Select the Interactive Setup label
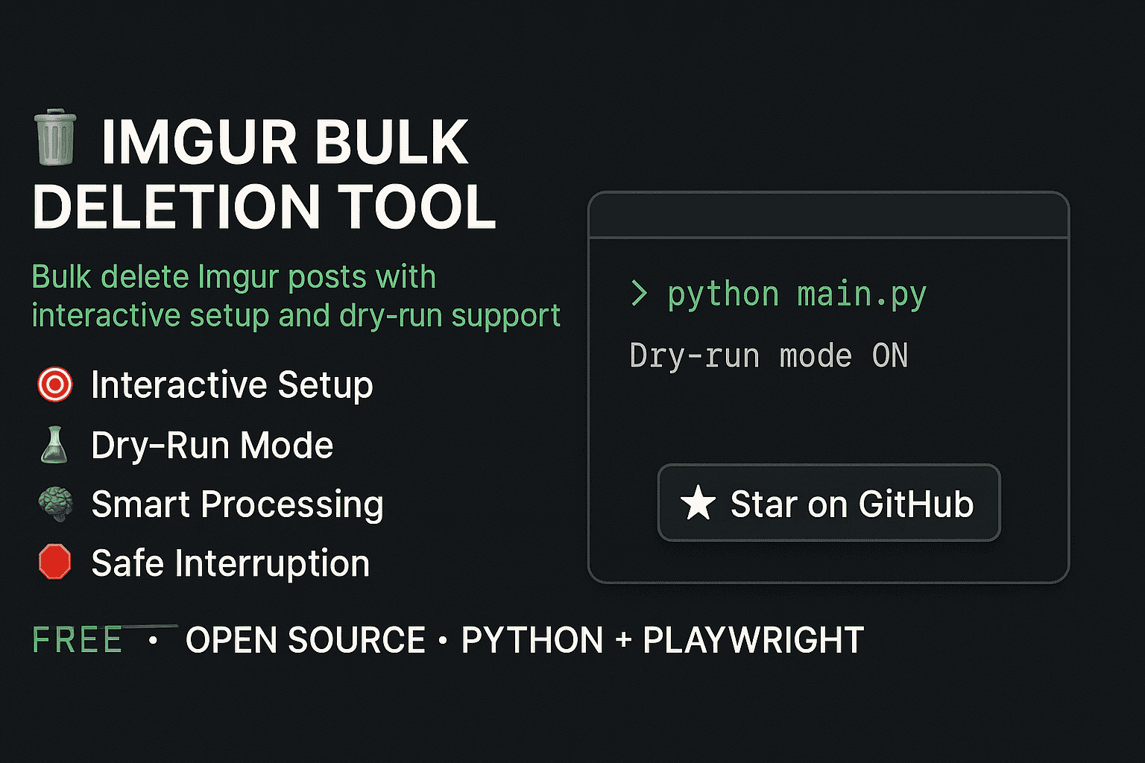1145x763 pixels. click(x=232, y=385)
